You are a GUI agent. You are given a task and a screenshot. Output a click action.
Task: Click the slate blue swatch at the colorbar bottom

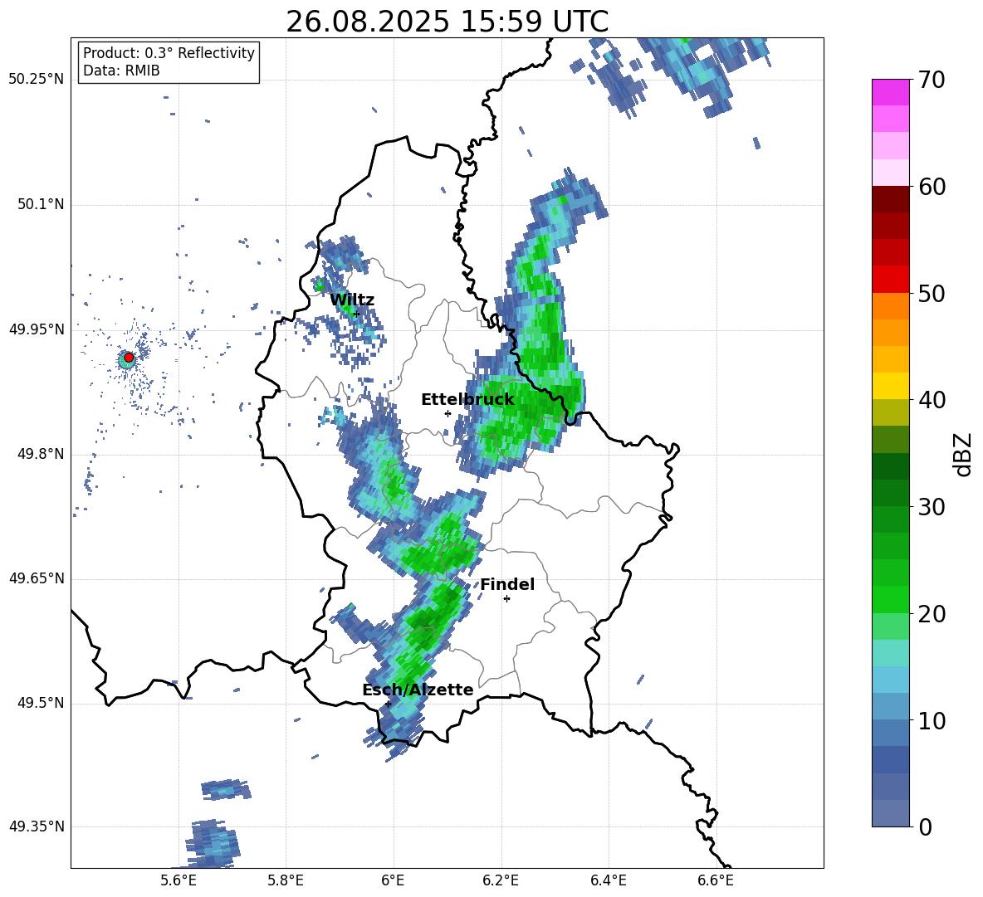(890, 813)
